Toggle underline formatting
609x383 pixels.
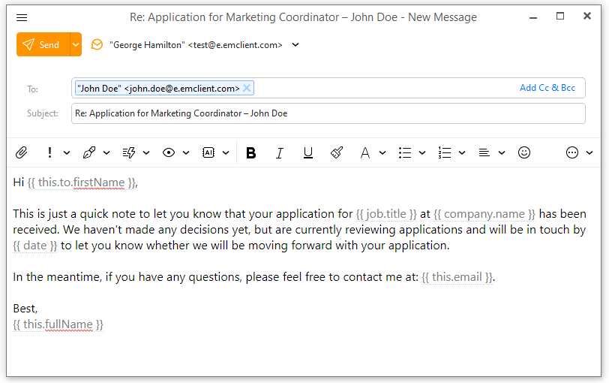[x=307, y=152]
